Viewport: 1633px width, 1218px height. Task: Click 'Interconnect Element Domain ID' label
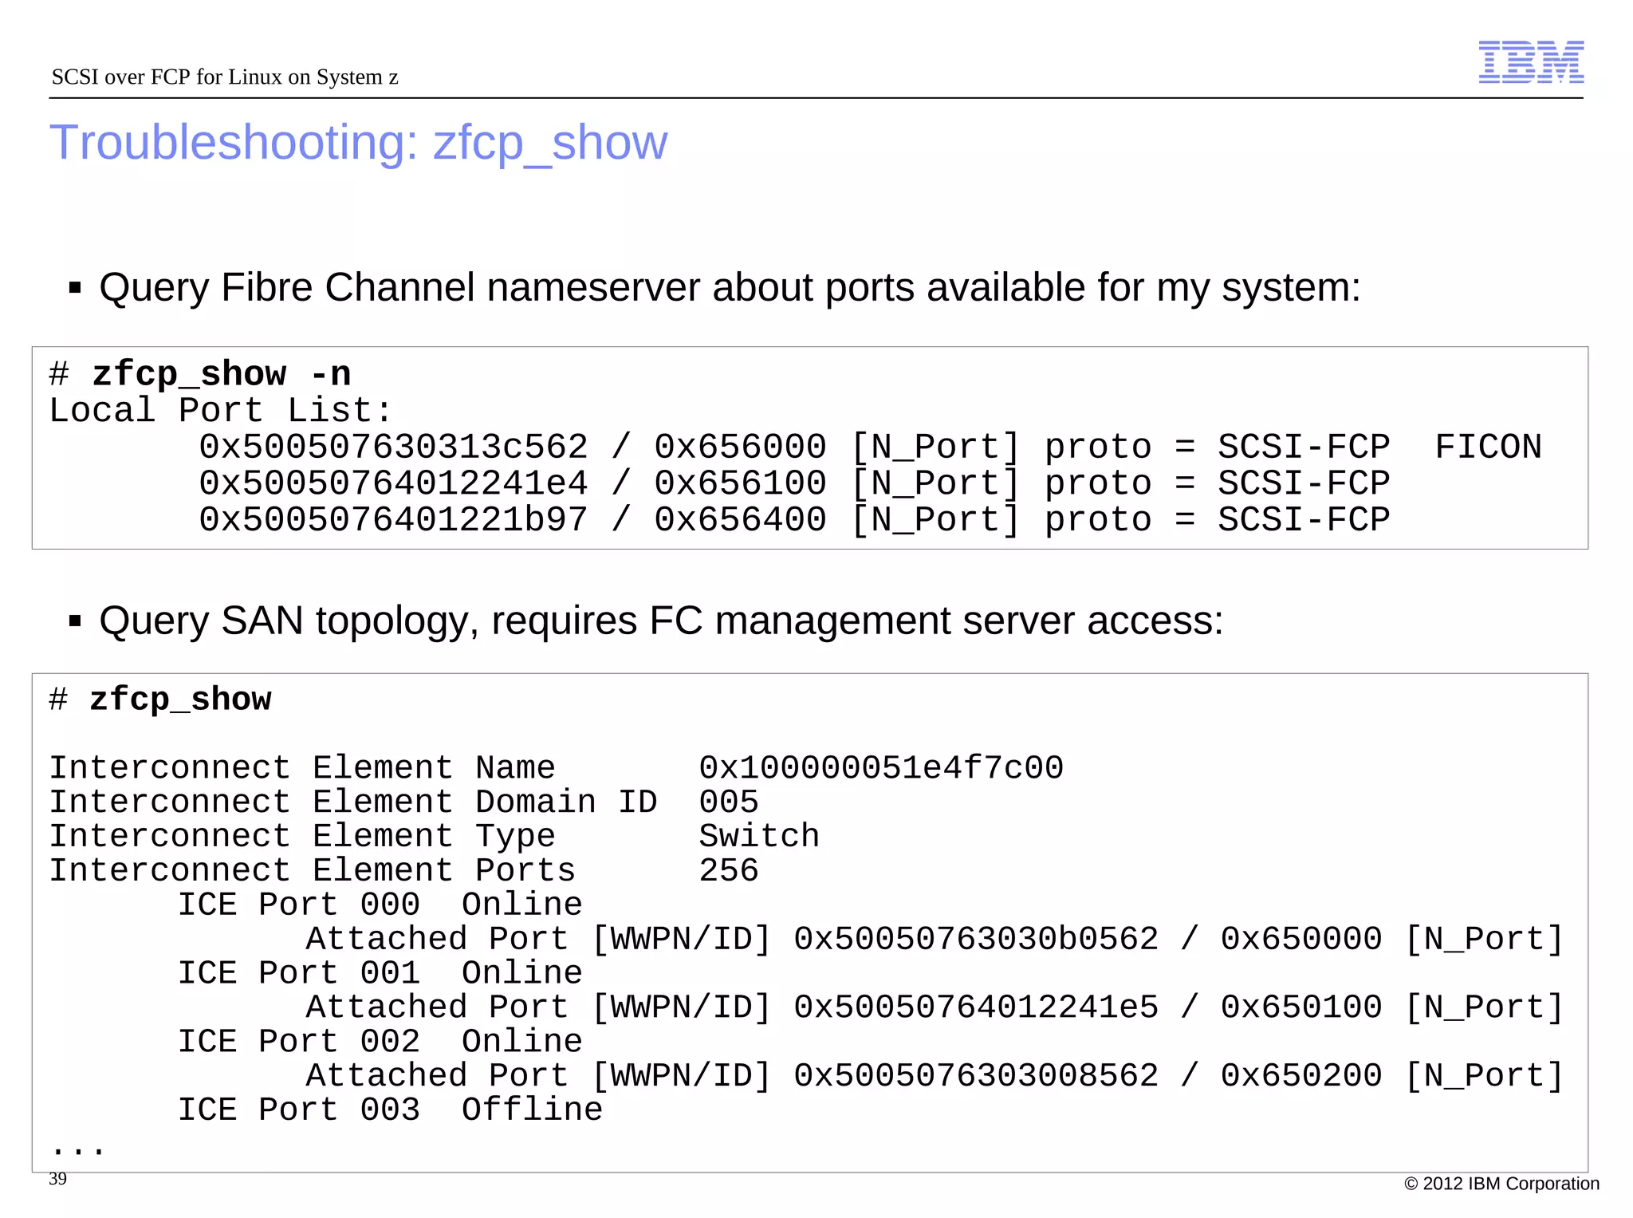[353, 802]
